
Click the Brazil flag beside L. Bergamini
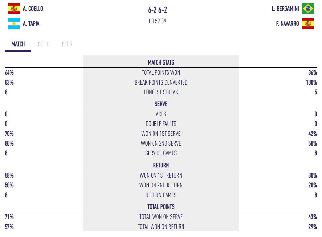point(308,9)
